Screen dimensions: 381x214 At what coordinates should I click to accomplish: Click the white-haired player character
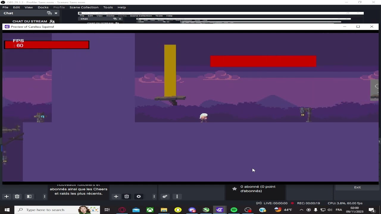point(204,117)
